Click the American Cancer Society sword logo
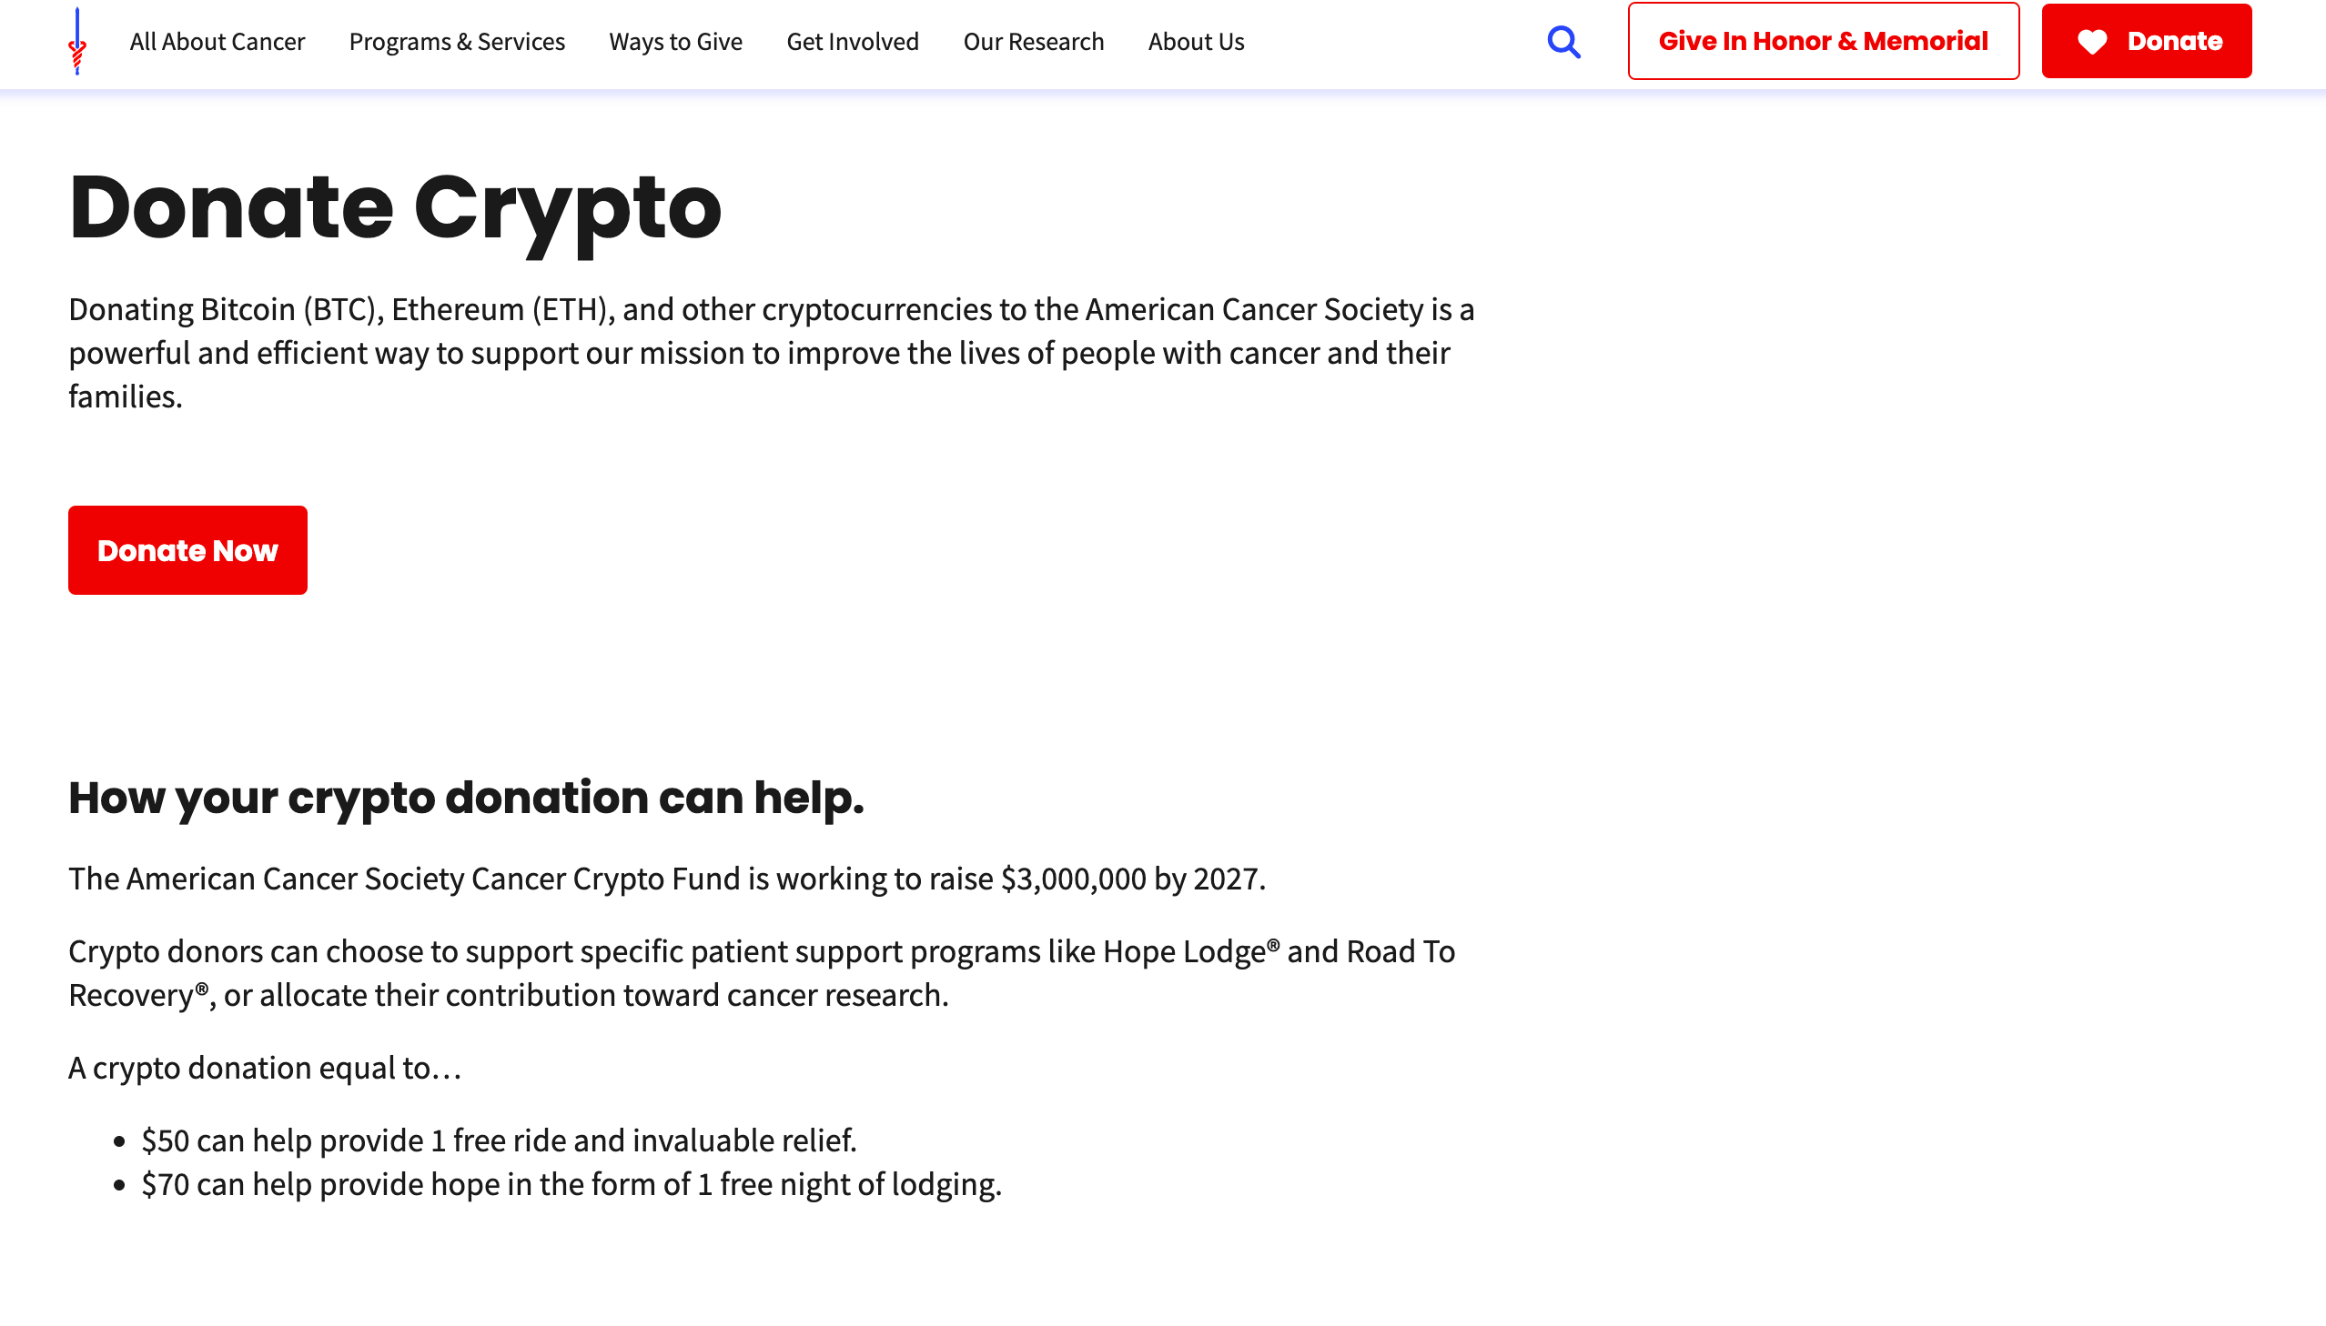Screen dimensions: 2326x1326 pyautogui.click(x=77, y=42)
